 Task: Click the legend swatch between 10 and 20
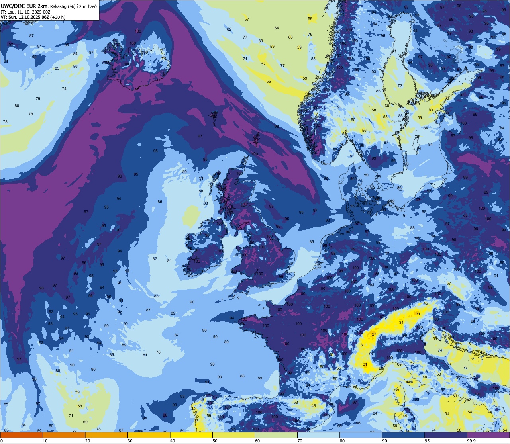pos(64,435)
